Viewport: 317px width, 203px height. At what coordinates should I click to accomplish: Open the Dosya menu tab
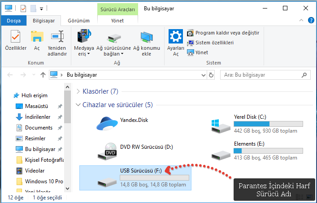coord(13,21)
